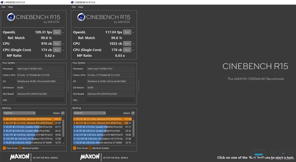Select rank 2 entry 109.31 in right window

click(x=102, y=123)
